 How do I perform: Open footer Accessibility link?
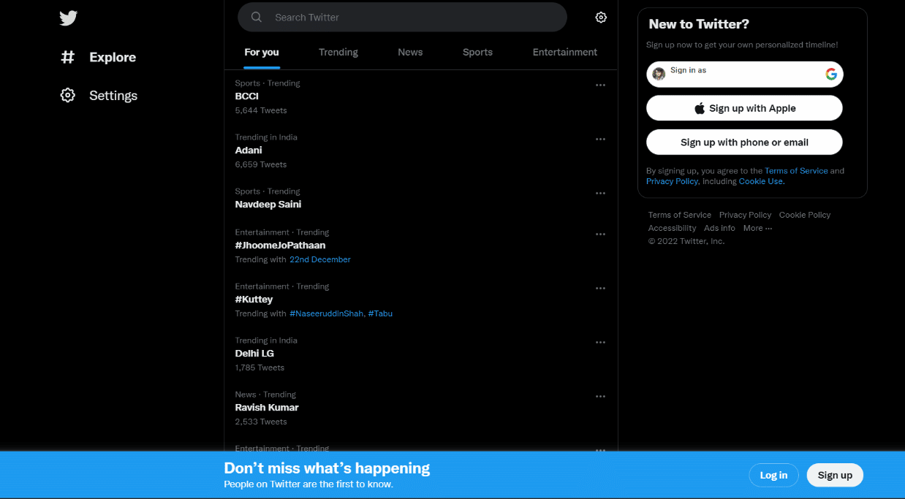(673, 228)
